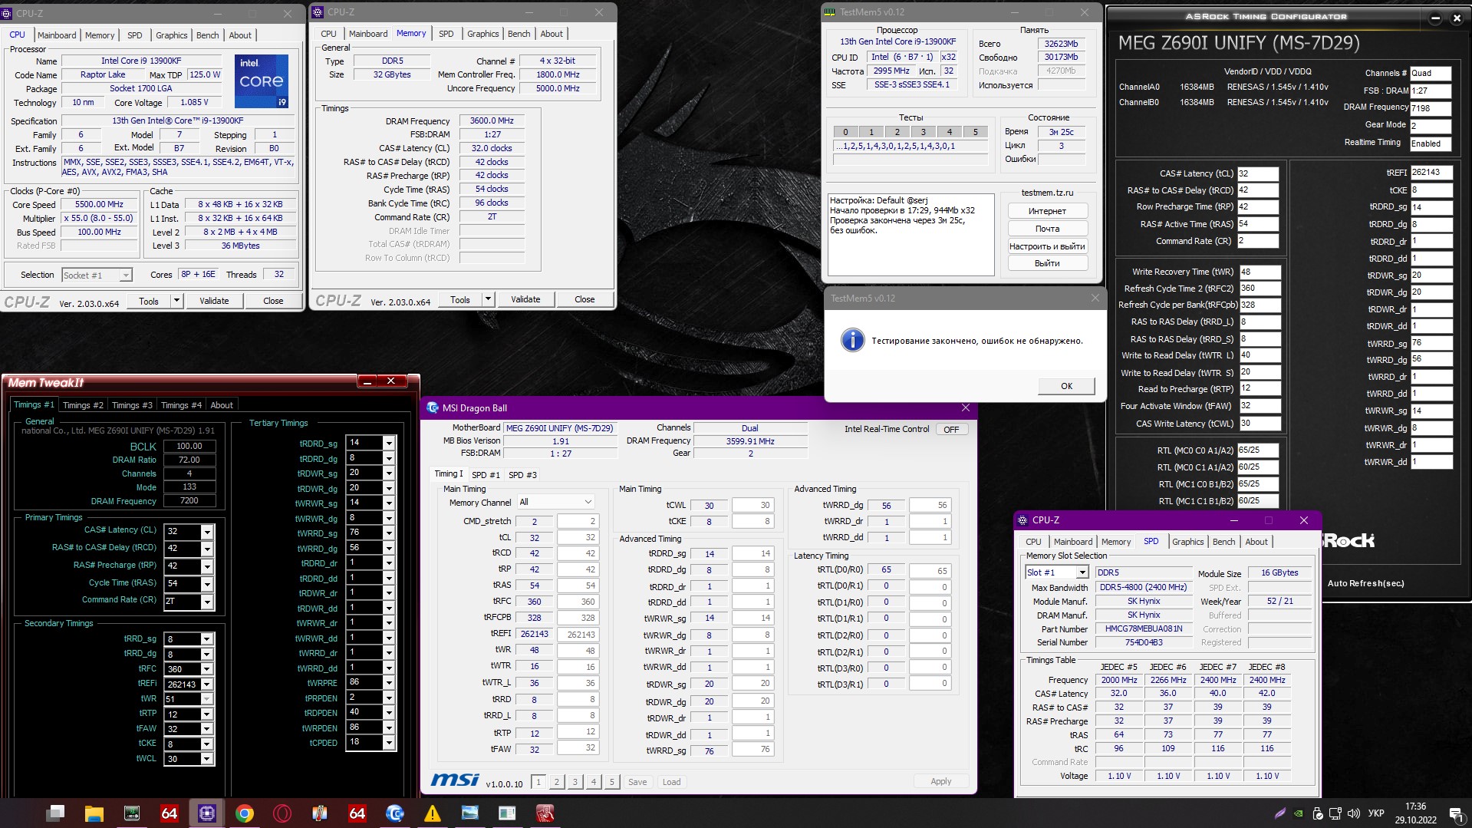
Task: Click Настроить и выйти button in TestMem5
Action: [x=1047, y=246]
